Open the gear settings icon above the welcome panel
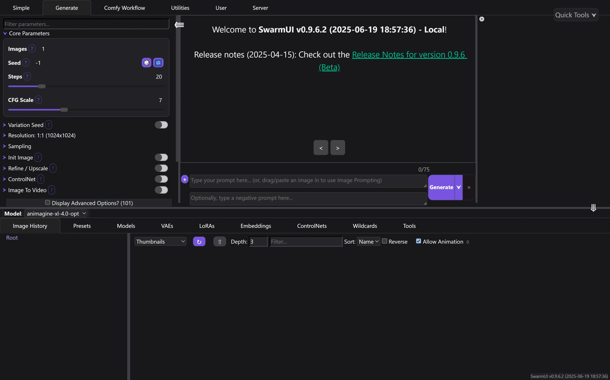 tap(482, 19)
